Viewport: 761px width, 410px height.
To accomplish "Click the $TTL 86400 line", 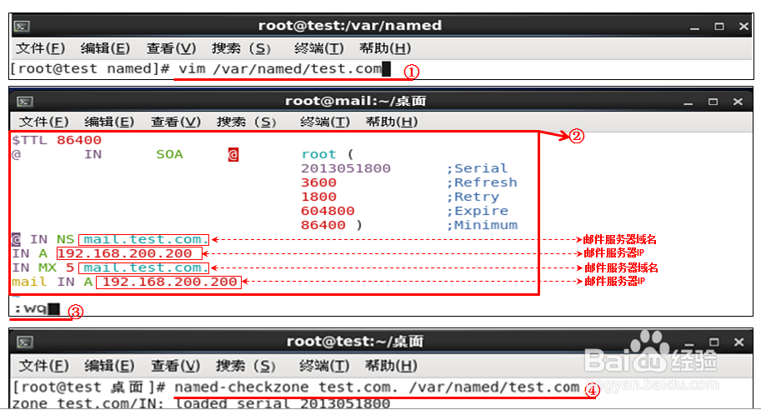I will (57, 140).
